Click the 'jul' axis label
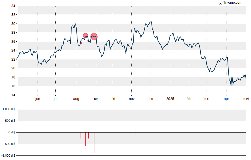This screenshot has width=251, height=160. pos(56,99)
